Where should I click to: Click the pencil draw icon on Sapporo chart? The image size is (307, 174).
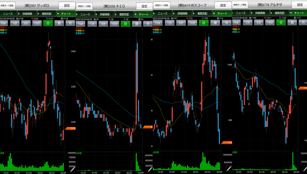(x=73, y=169)
